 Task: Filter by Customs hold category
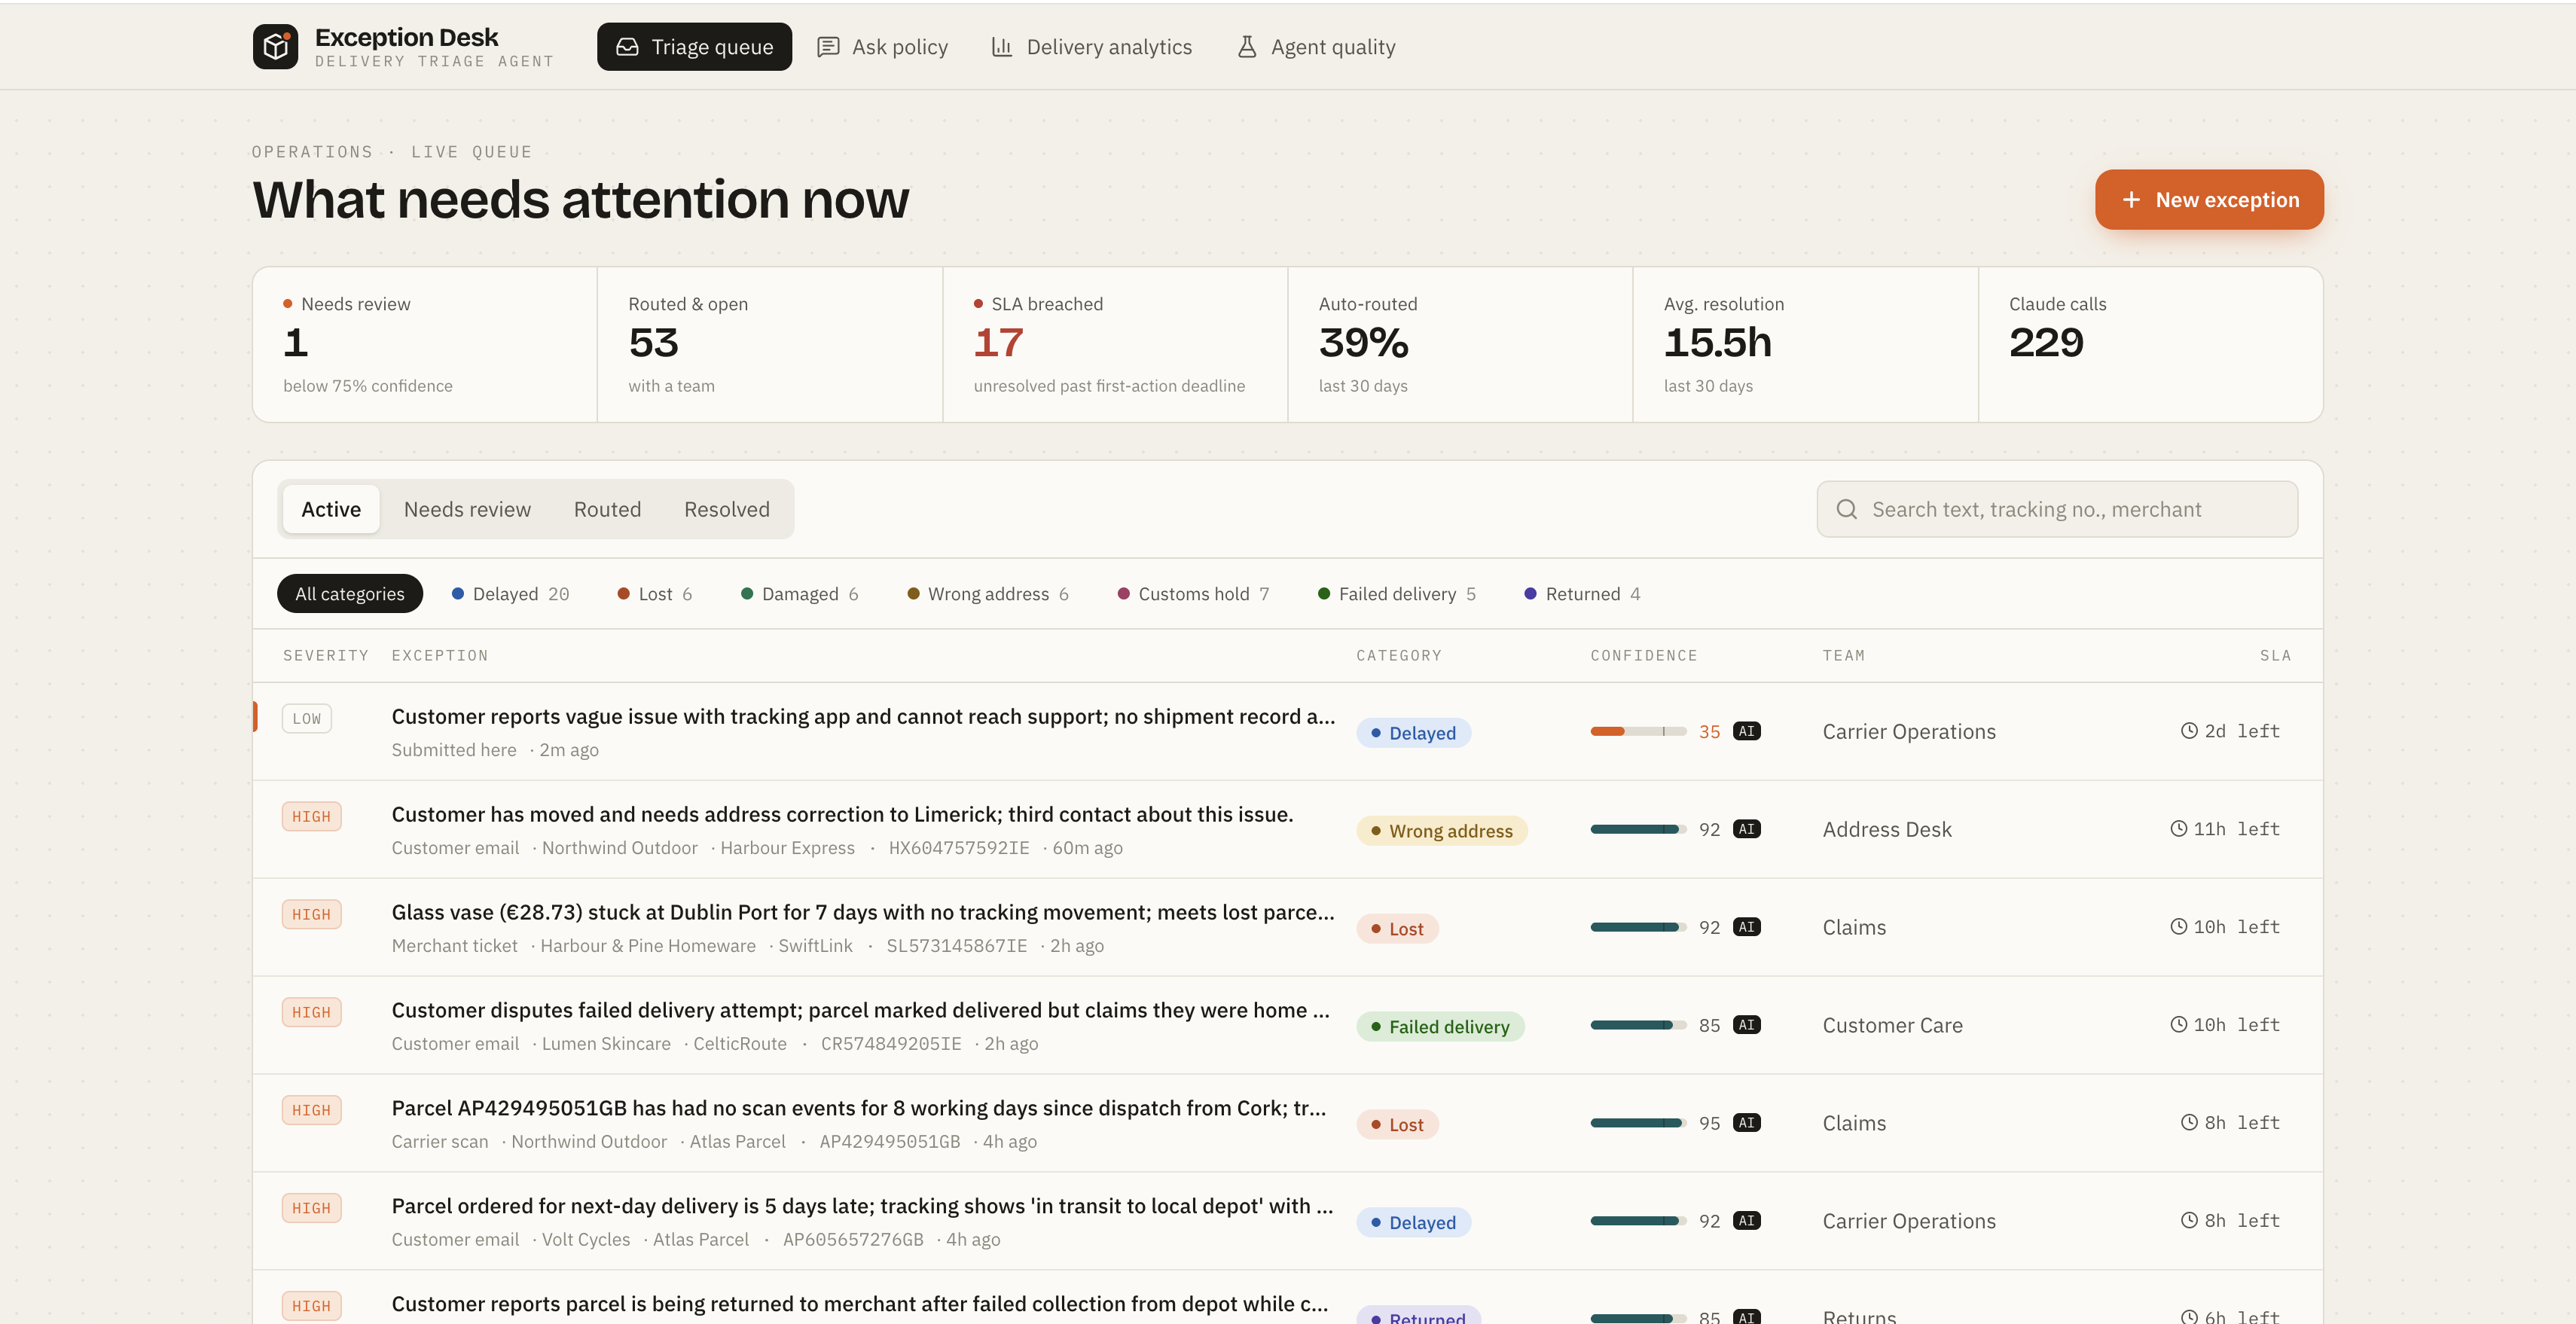point(1193,594)
